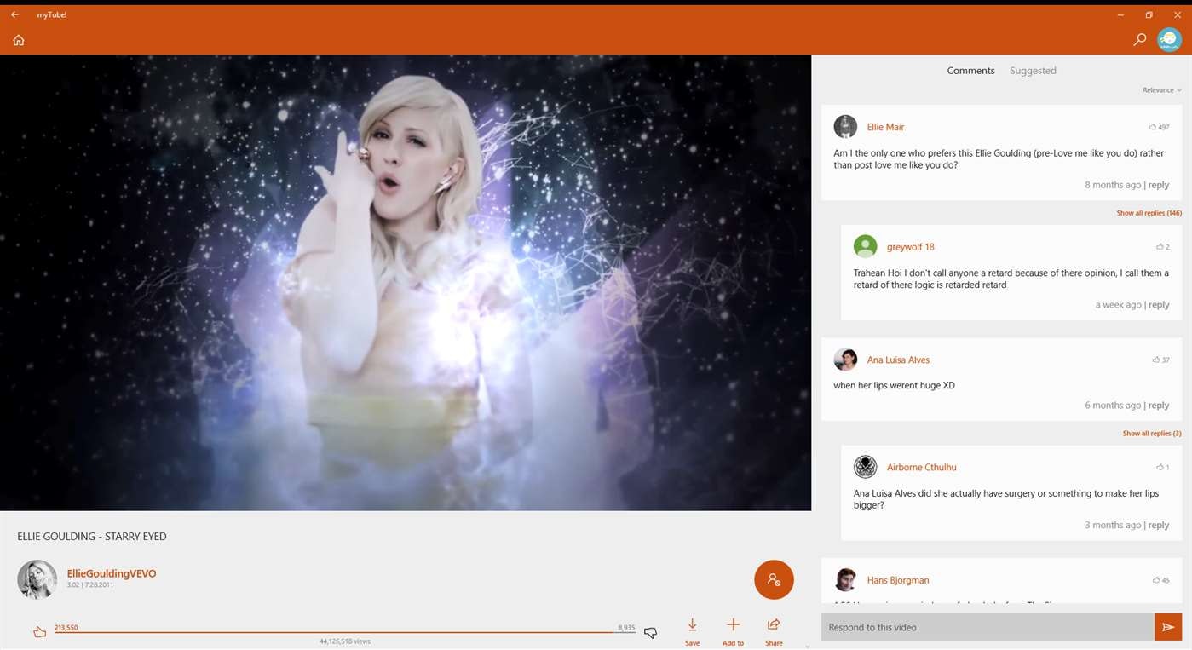1192x650 pixels.
Task: Show all 146 replies under Ellie Mair's comment
Action: click(x=1149, y=212)
